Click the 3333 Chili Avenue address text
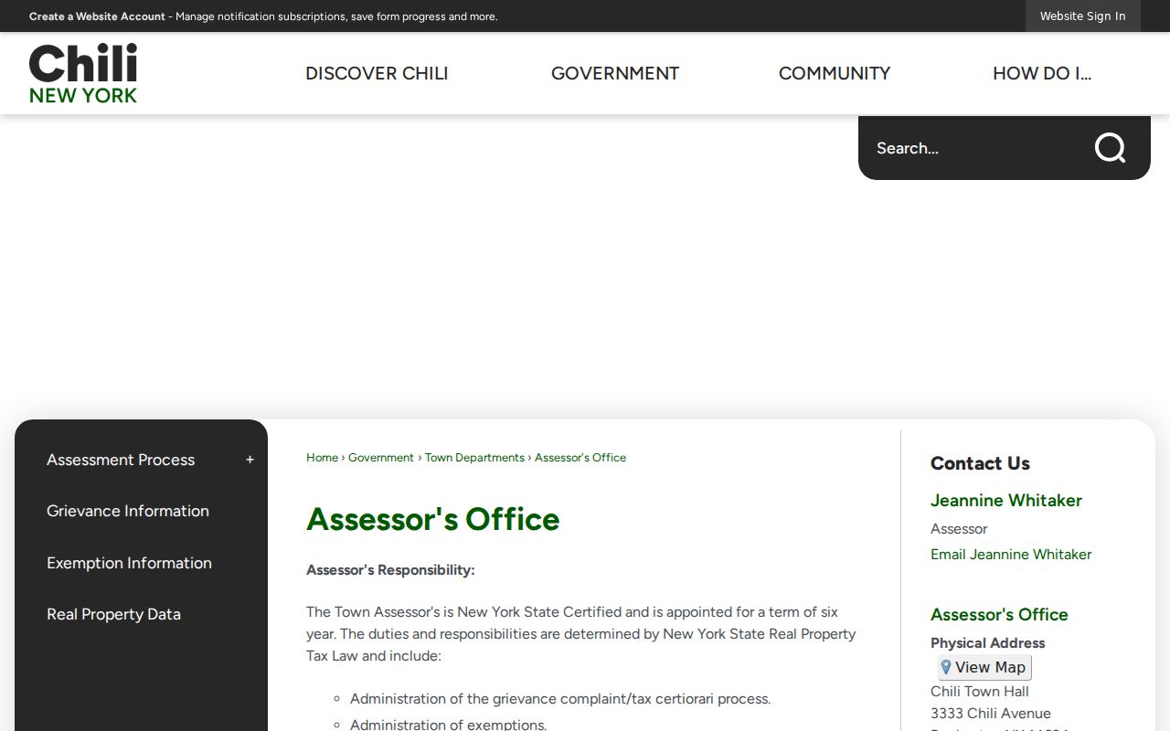Screen dimensions: 1170x731 point(991,714)
